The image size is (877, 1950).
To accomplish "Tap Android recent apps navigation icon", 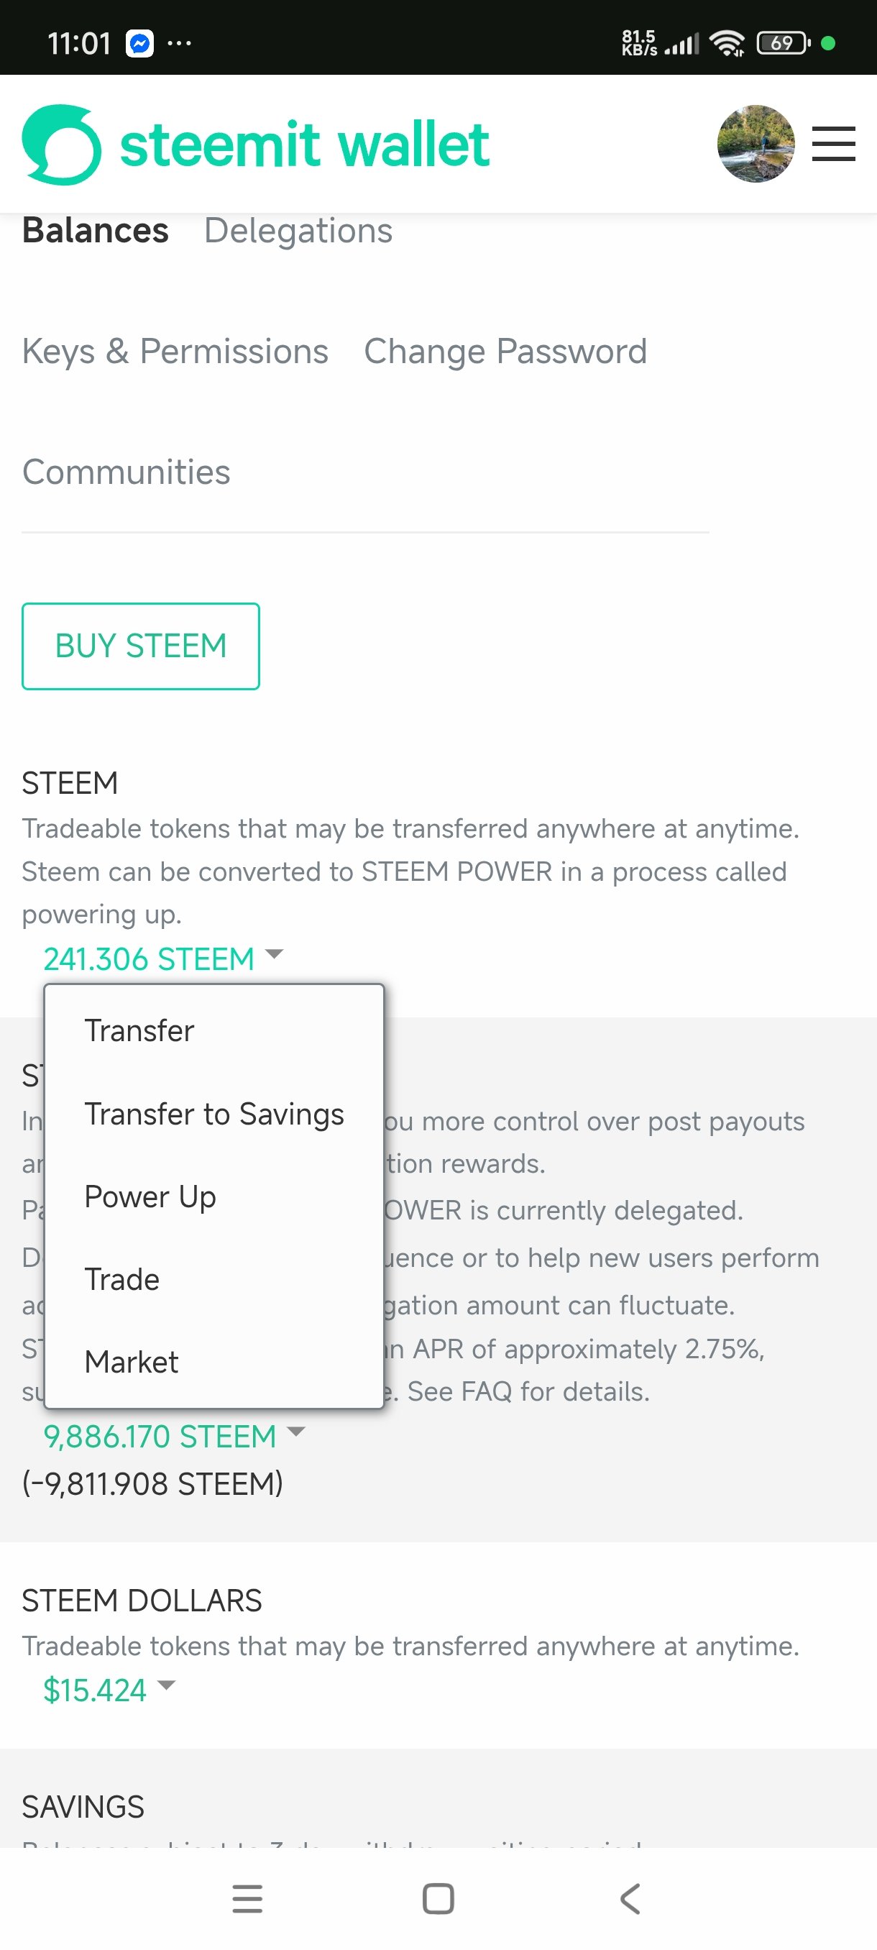I will tap(247, 1898).
